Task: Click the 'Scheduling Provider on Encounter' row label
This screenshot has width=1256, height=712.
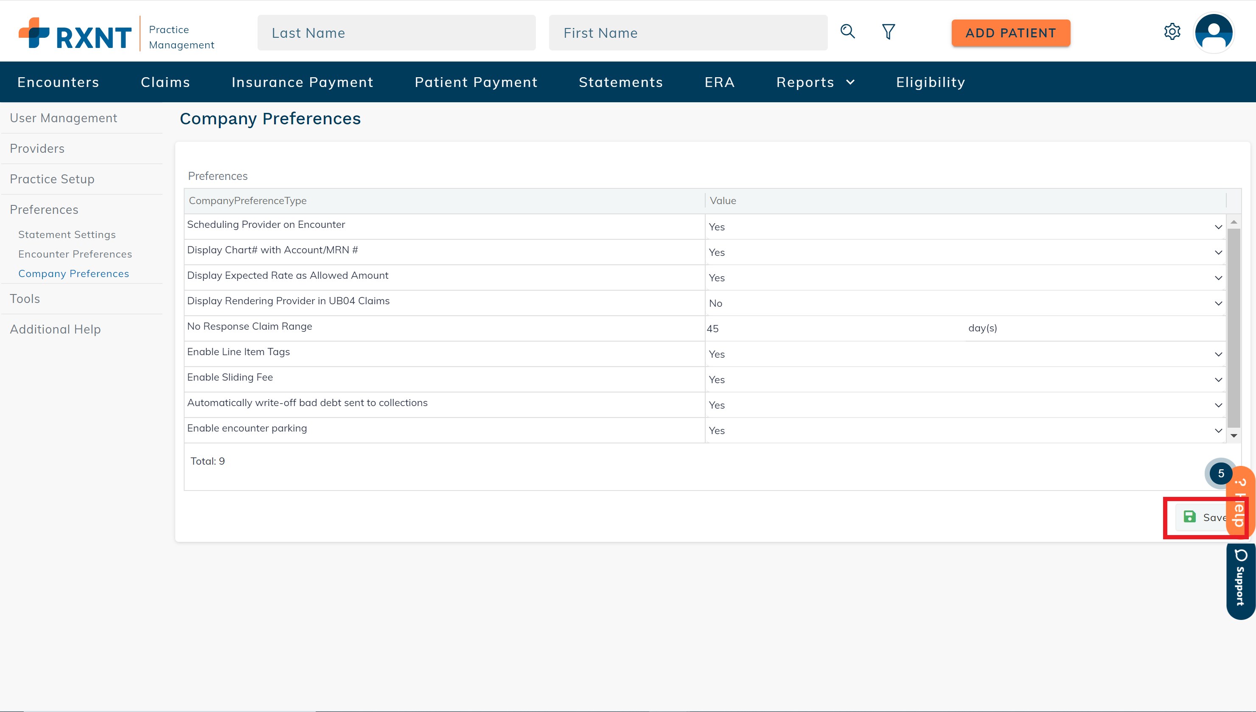Action: pyautogui.click(x=266, y=224)
